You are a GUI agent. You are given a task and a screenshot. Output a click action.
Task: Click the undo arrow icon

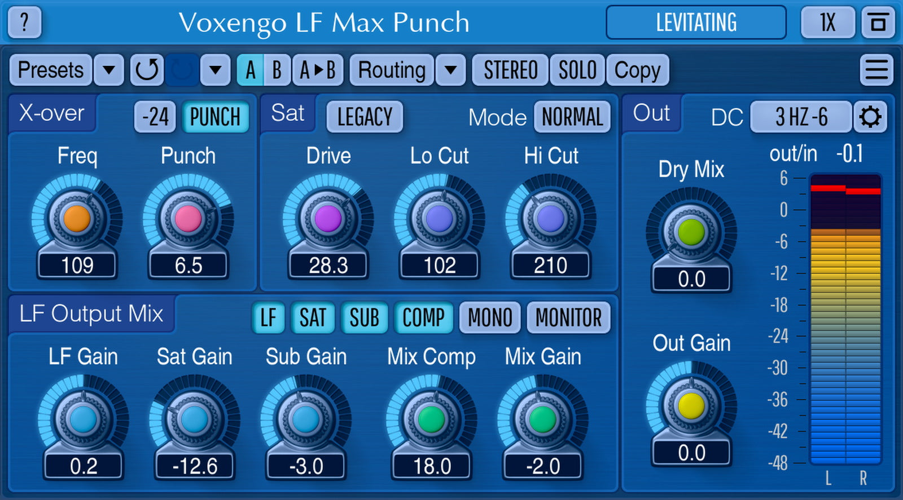[147, 70]
